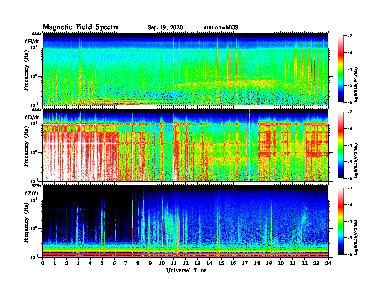The width and height of the screenshot is (391, 302).
Task: Click the dD/dt spectrogram plot
Action: point(186,145)
